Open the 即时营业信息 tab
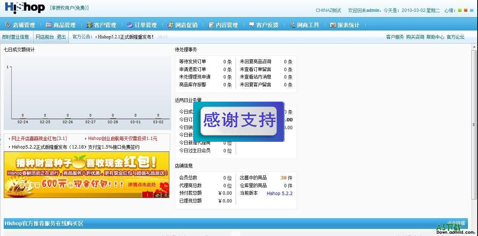The width and height of the screenshot is (478, 236). 16,37
